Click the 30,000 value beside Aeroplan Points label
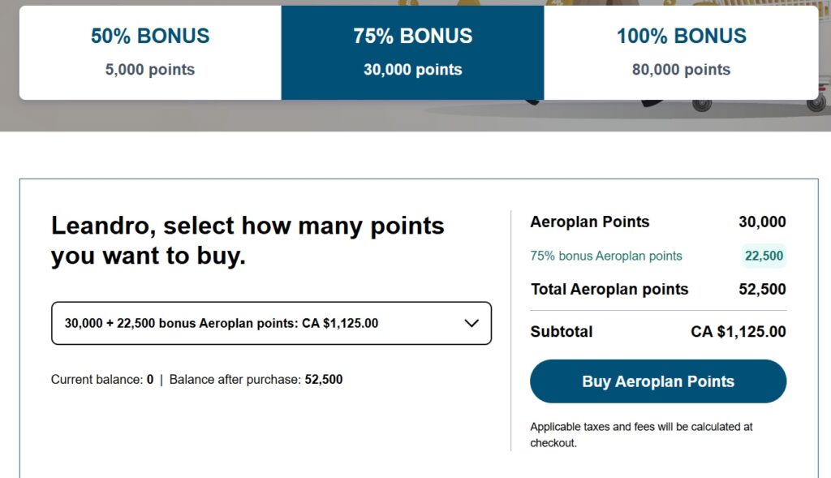 (762, 222)
